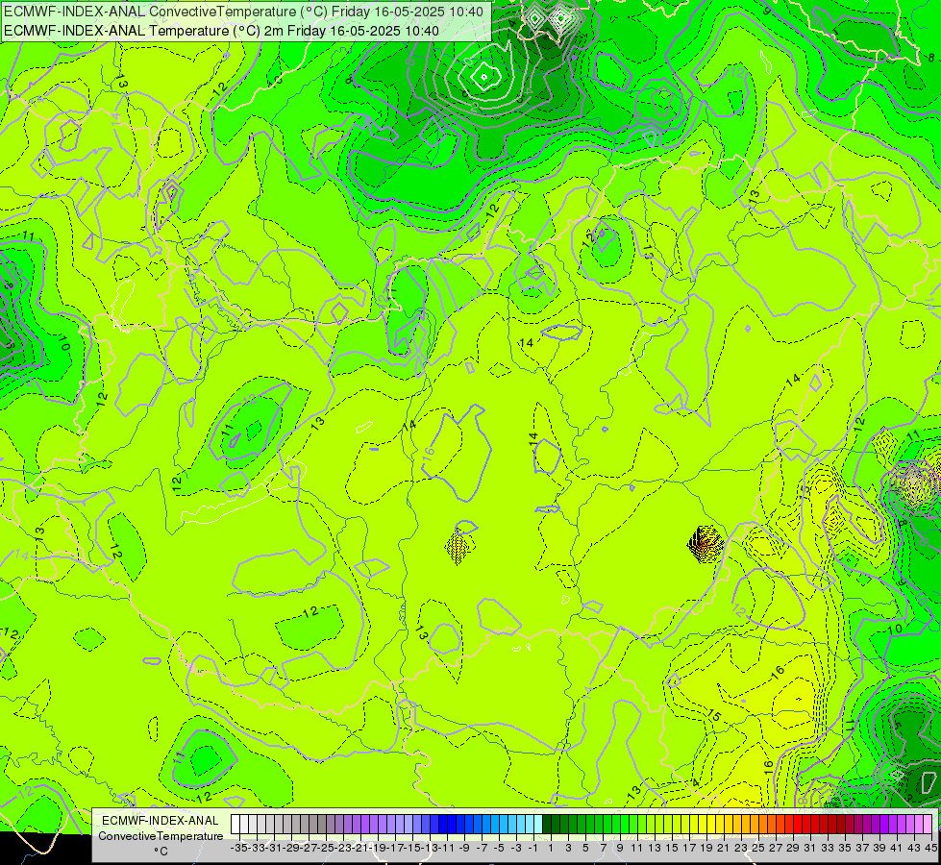The image size is (941, 865).
Task: Click the purple '16' contour label mid-map
Action: (428, 454)
